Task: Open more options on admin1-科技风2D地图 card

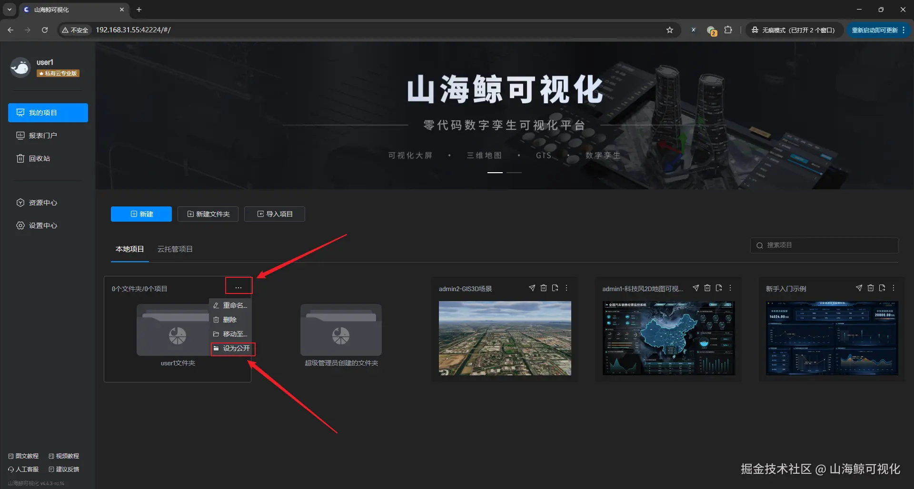Action: pyautogui.click(x=730, y=288)
